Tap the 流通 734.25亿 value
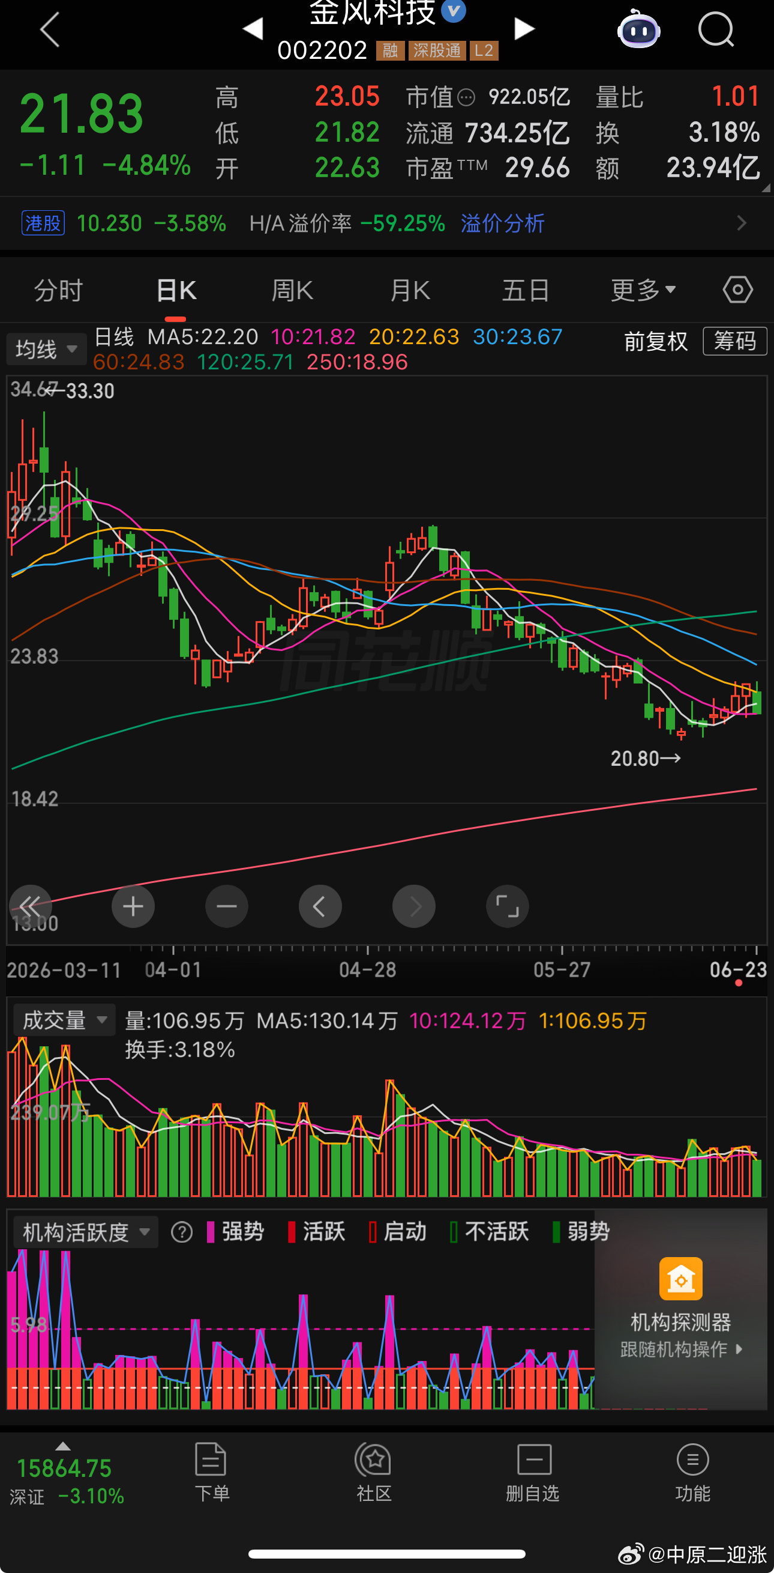This screenshot has width=774, height=1573. click(x=517, y=133)
